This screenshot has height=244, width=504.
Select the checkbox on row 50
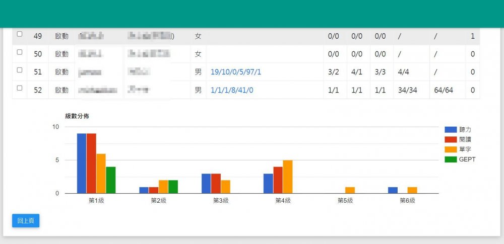tap(20, 52)
